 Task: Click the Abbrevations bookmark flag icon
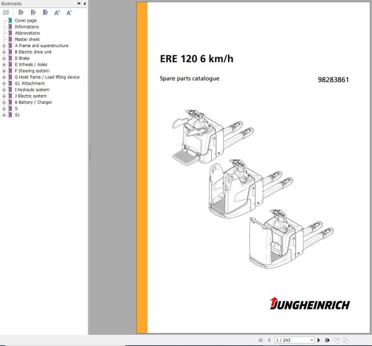[10, 34]
